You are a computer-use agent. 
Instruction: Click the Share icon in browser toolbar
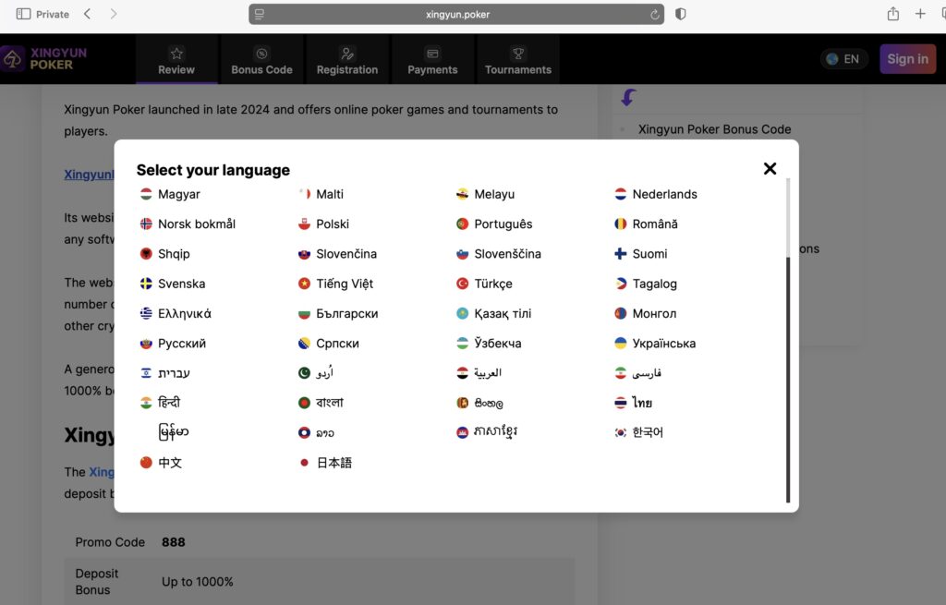point(893,13)
